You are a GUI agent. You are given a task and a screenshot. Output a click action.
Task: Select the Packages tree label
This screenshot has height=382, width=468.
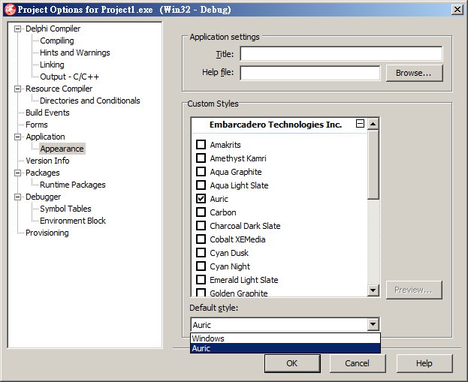coord(42,173)
